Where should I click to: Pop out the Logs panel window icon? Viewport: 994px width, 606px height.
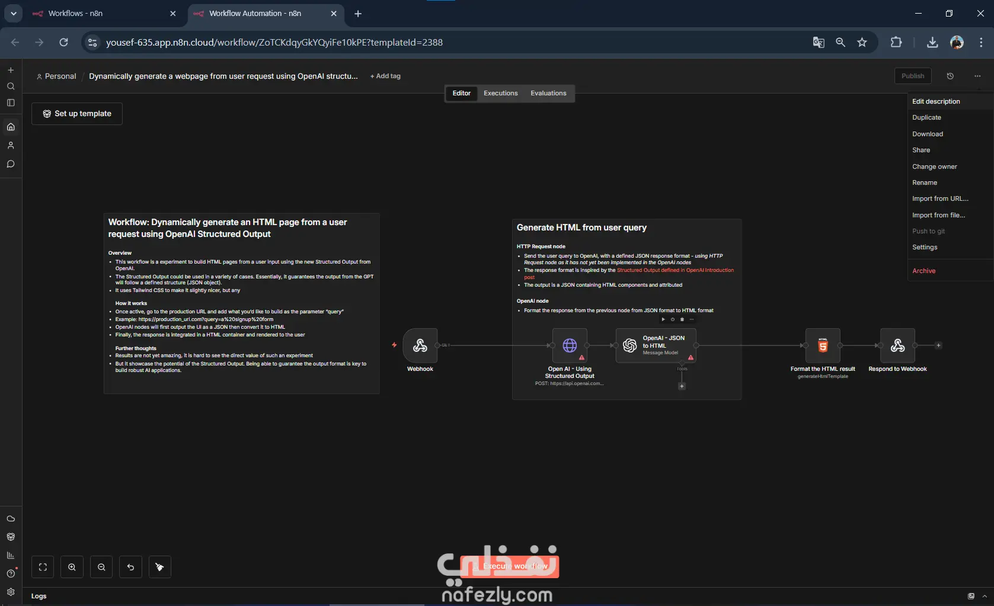click(971, 596)
